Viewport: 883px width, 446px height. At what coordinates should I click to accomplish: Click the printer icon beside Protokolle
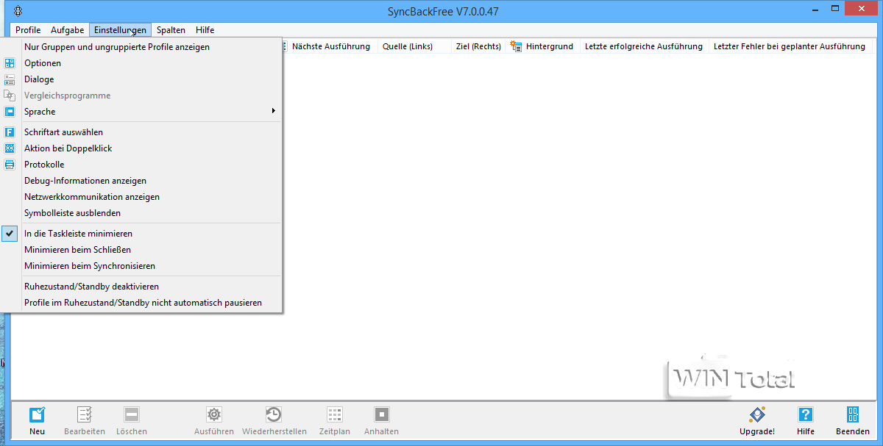[10, 165]
